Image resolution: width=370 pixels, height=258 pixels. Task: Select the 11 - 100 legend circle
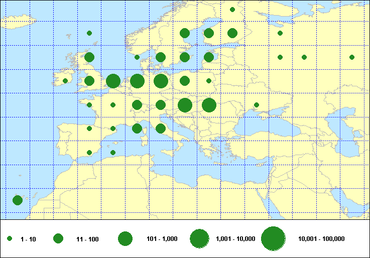click(58, 239)
